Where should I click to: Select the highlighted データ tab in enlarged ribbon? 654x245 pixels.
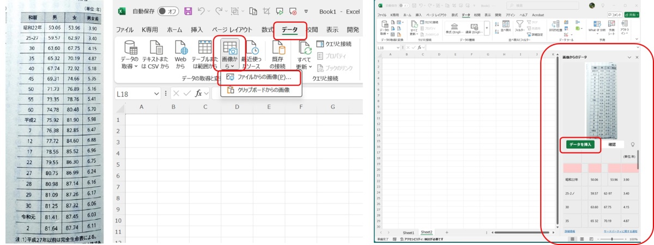pyautogui.click(x=289, y=30)
